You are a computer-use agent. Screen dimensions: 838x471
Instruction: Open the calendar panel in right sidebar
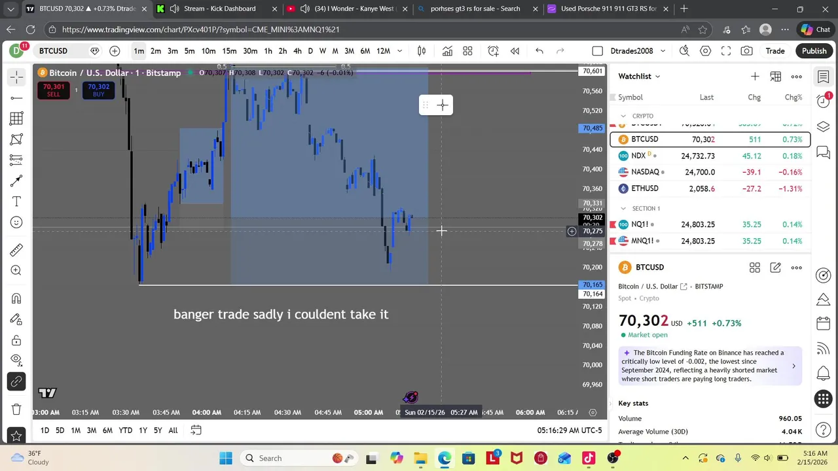click(824, 324)
